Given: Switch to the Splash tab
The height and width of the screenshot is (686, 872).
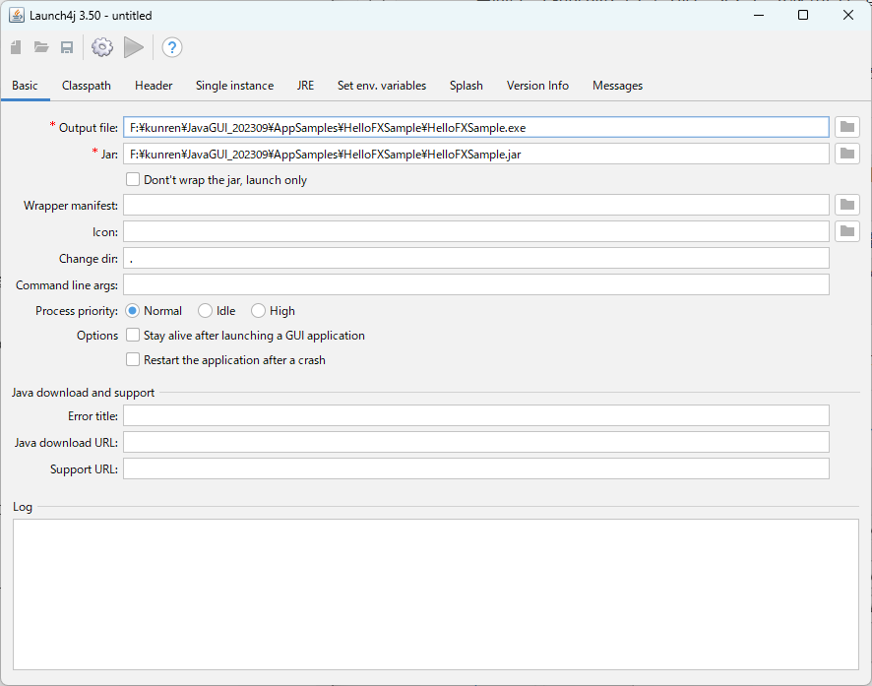Looking at the screenshot, I should click(467, 86).
